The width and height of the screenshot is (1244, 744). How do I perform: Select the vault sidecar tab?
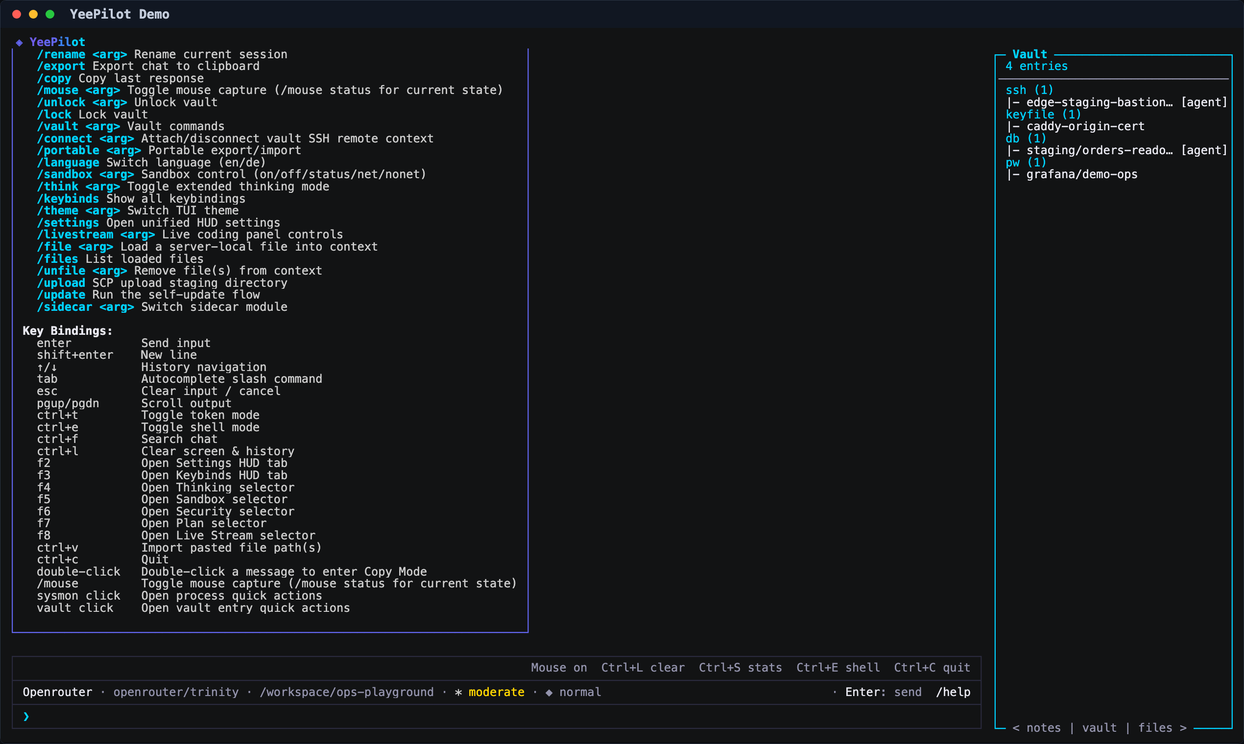1099,728
